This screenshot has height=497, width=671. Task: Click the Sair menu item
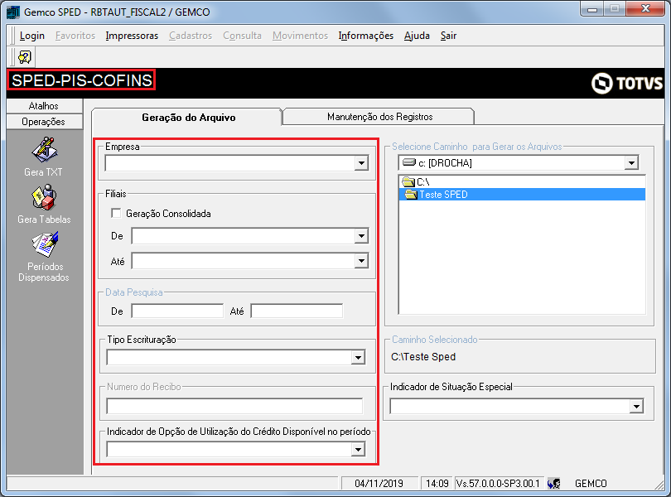tap(448, 36)
